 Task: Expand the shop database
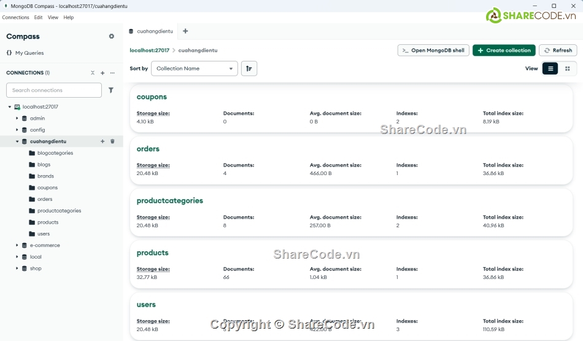(x=17, y=268)
